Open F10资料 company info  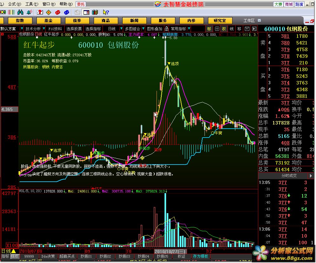tap(55, 29)
